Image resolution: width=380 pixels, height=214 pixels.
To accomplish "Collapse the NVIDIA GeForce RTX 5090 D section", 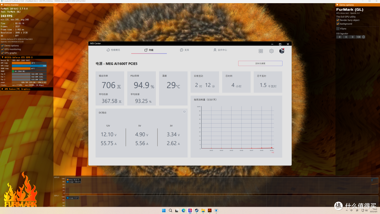I will coord(2,57).
